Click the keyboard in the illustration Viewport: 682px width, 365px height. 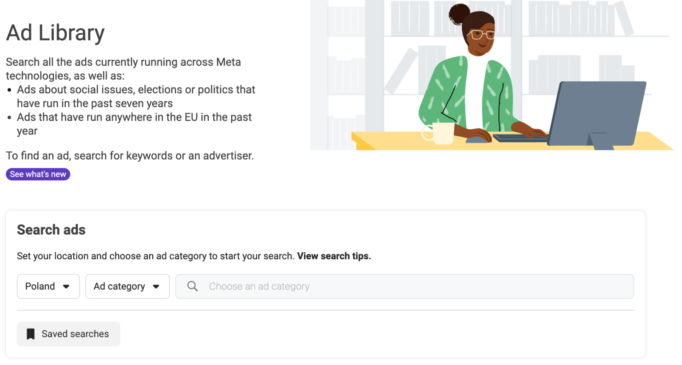pyautogui.click(x=519, y=138)
